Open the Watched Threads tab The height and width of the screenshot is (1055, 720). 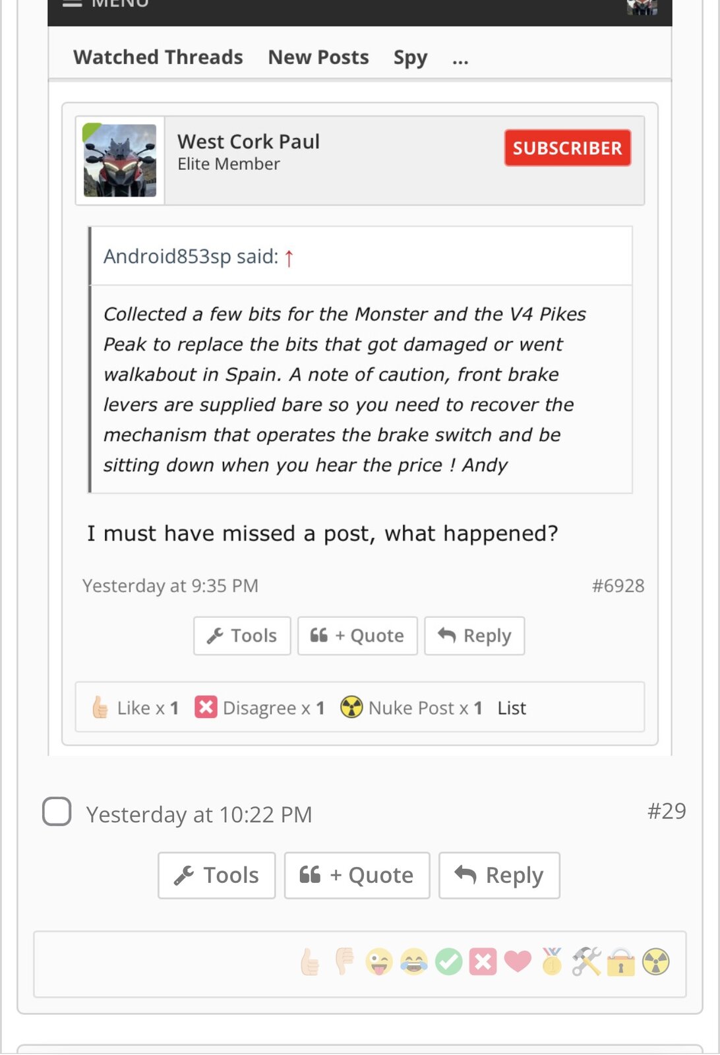pos(158,57)
